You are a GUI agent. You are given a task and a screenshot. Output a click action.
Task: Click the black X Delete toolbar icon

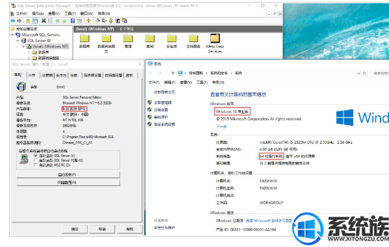[44, 21]
